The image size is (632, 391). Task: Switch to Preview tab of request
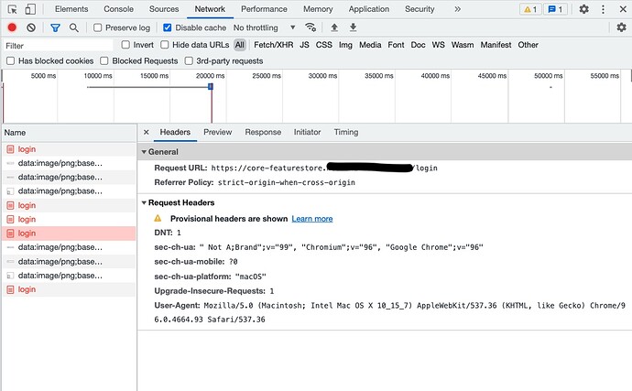[x=218, y=132]
